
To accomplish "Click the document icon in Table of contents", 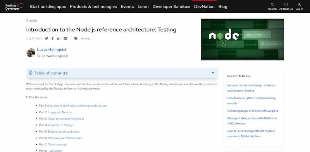I will tap(31, 73).
